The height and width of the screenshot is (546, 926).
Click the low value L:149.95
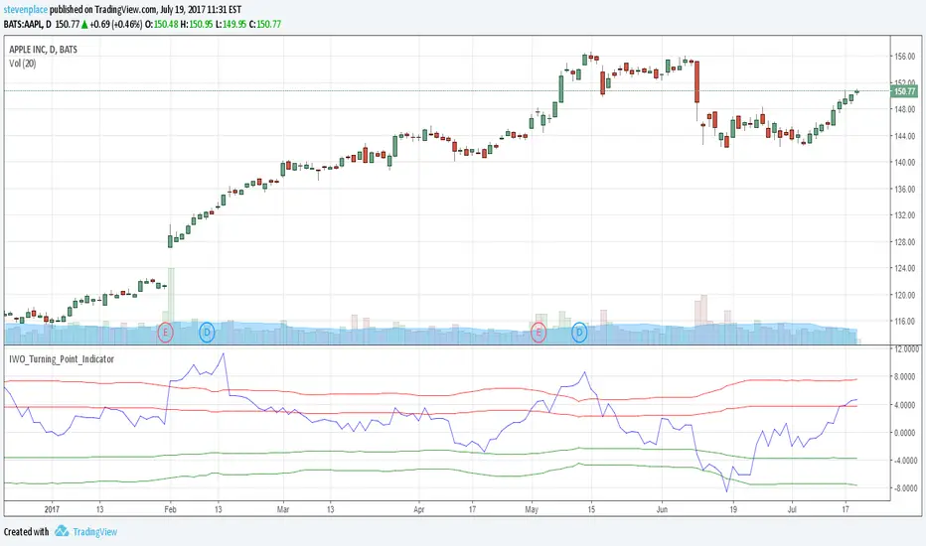point(231,24)
